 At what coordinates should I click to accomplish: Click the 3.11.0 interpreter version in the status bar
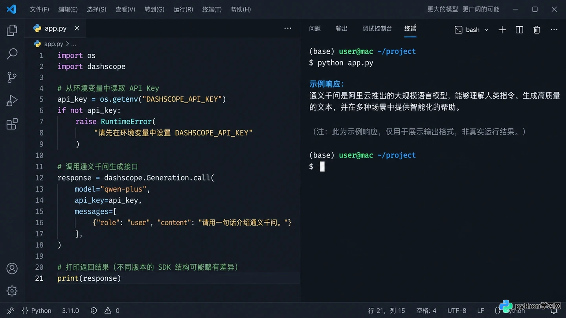tap(70, 311)
